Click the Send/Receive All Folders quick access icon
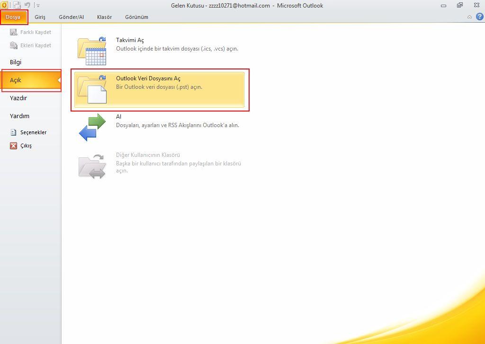 click(17, 5)
